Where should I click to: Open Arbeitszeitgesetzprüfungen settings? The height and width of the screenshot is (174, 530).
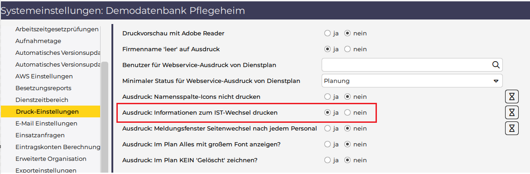[x=57, y=29]
